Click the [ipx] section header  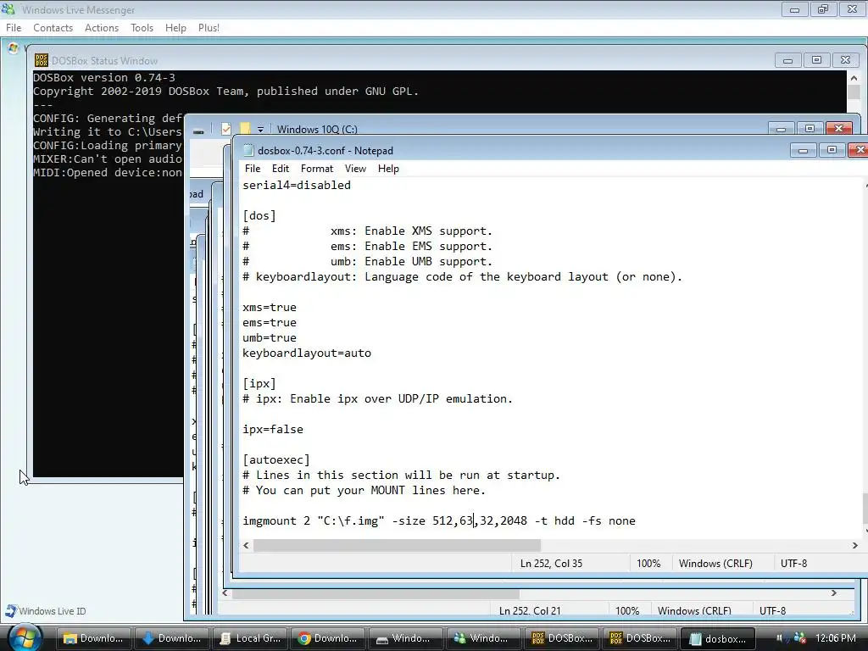click(259, 384)
